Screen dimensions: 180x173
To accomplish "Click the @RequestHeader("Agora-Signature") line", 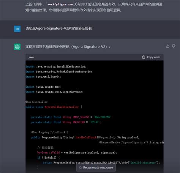I will point(131,142).
